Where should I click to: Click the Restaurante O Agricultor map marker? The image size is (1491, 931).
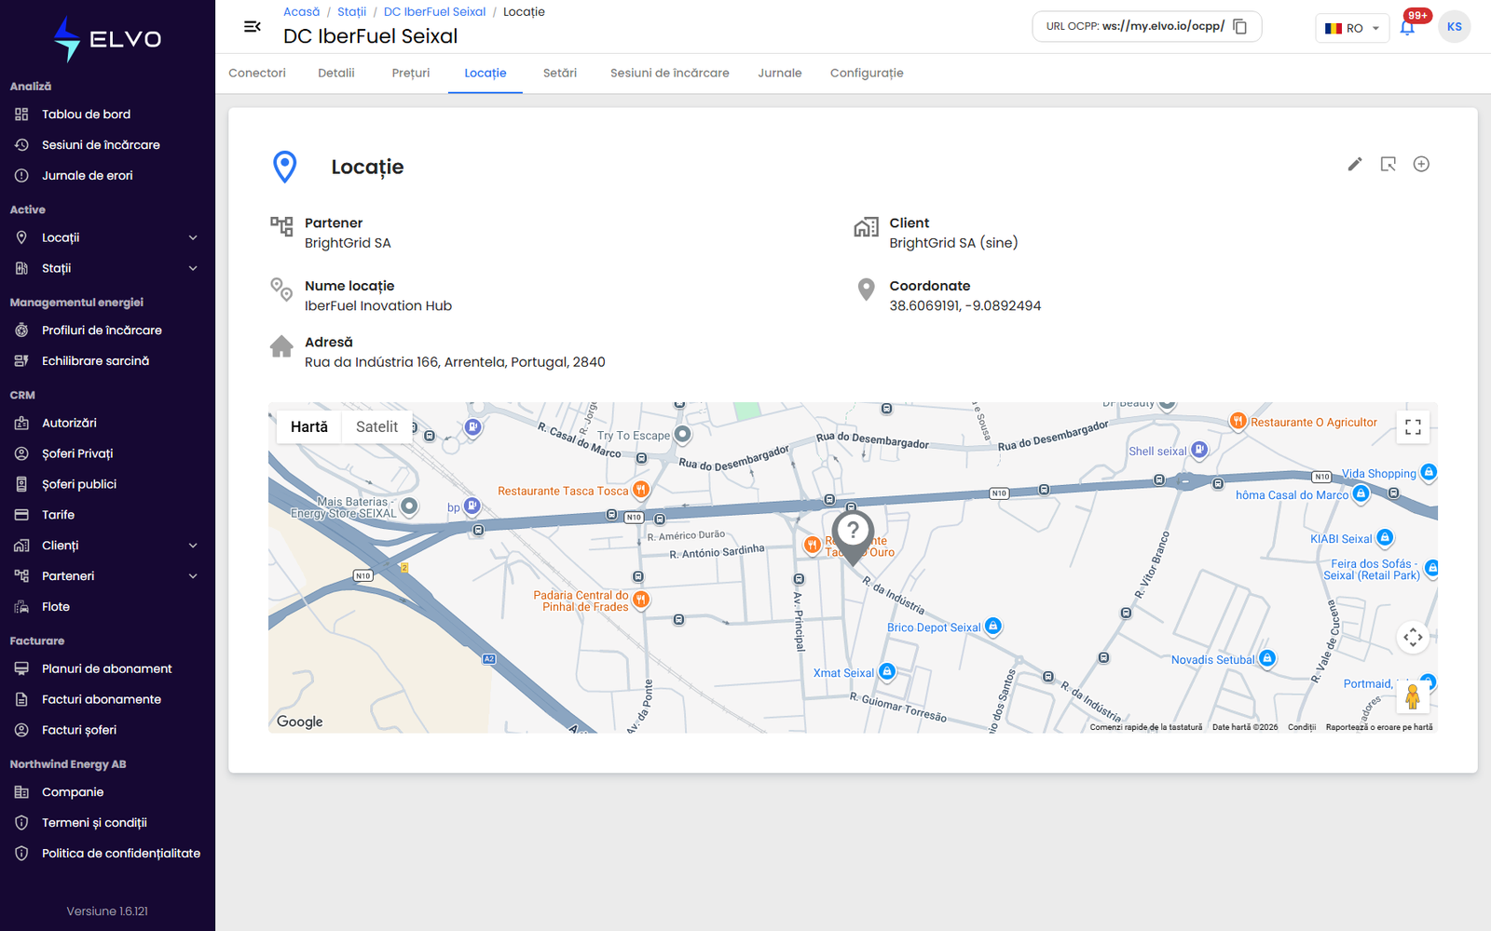[x=1238, y=421]
